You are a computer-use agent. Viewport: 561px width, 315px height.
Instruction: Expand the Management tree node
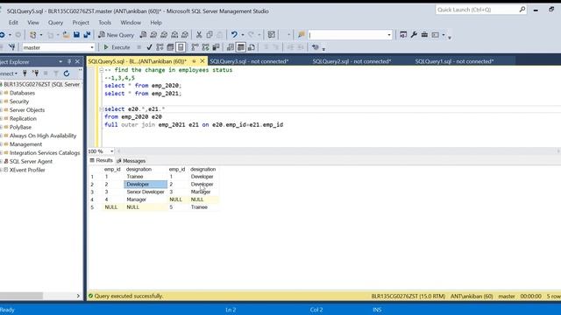(x=1, y=144)
